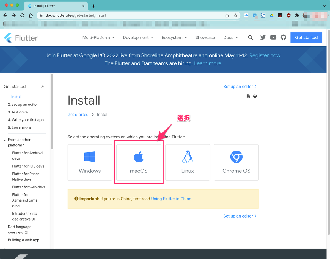Select '2. Set up an editor' in sidebar

23,104
